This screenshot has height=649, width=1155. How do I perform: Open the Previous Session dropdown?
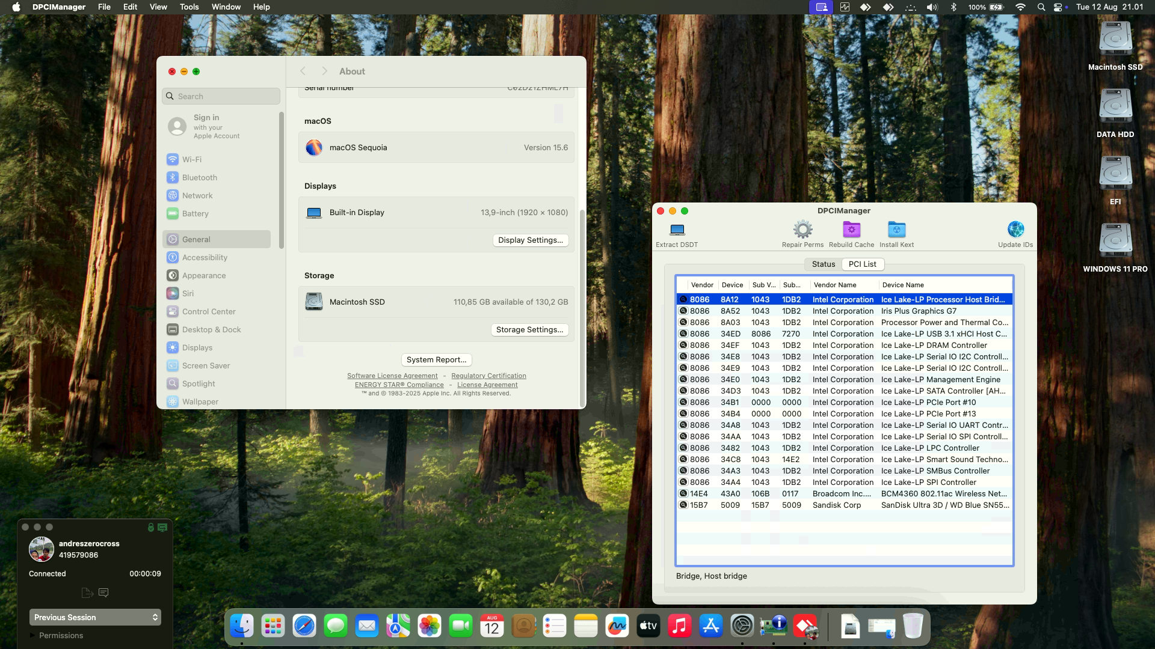[x=95, y=618]
